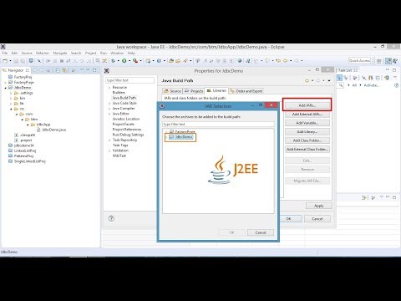Image resolution: width=401 pixels, height=301 pixels.
Task: Minimize the Navigator view
Action: tap(89, 69)
